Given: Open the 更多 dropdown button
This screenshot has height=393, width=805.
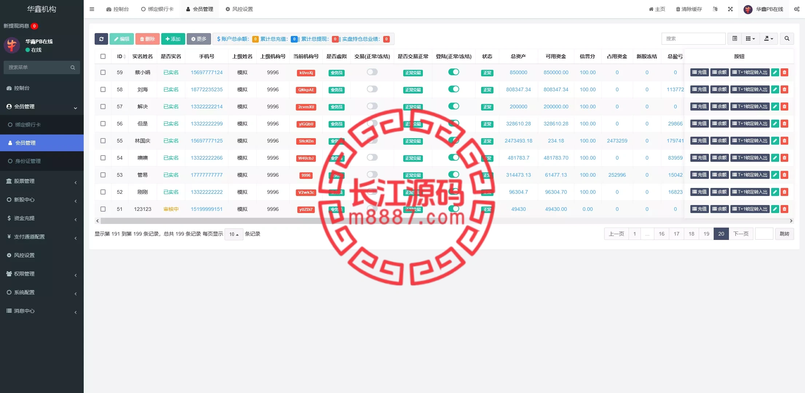Looking at the screenshot, I should coord(199,39).
